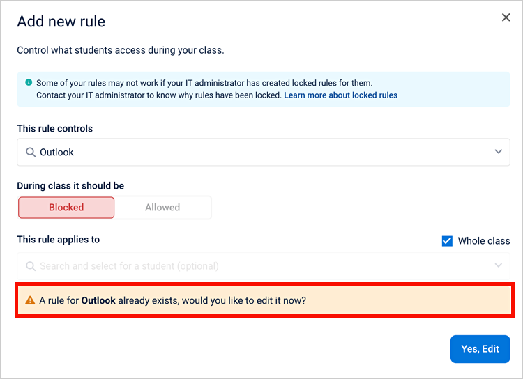Viewport: 523px width, 379px height.
Task: Uncheck the Whole class checkbox
Action: (447, 240)
